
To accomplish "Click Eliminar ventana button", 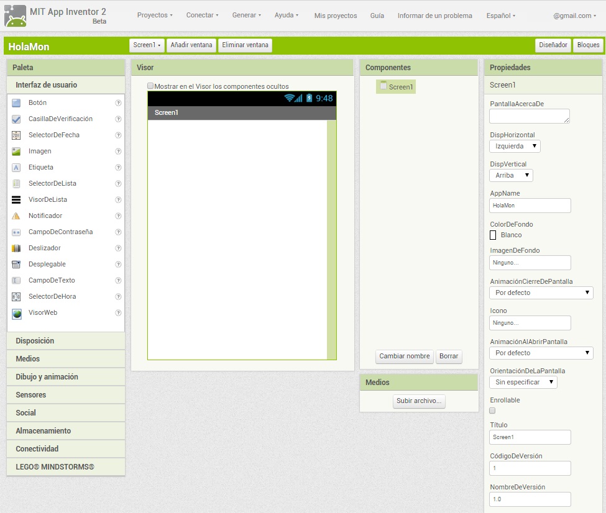I will [x=245, y=45].
